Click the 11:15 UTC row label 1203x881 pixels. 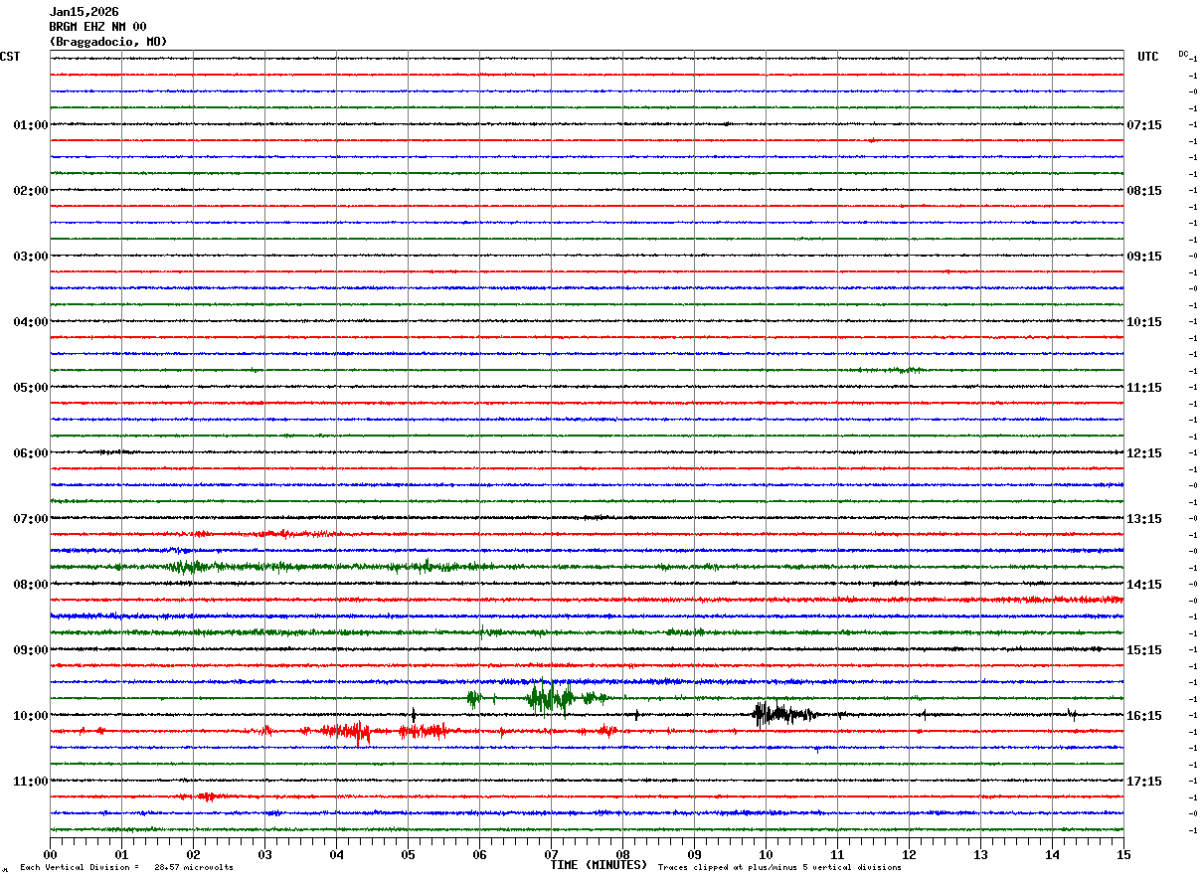[1144, 388]
